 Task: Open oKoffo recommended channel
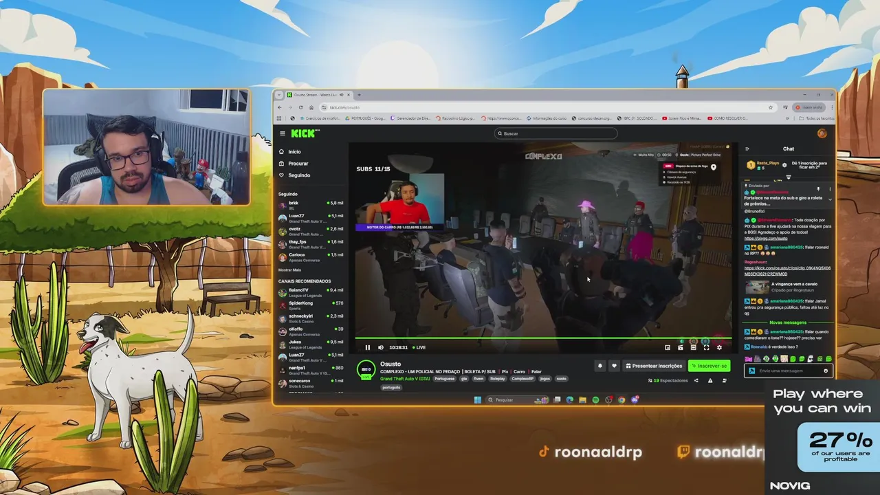click(311, 331)
